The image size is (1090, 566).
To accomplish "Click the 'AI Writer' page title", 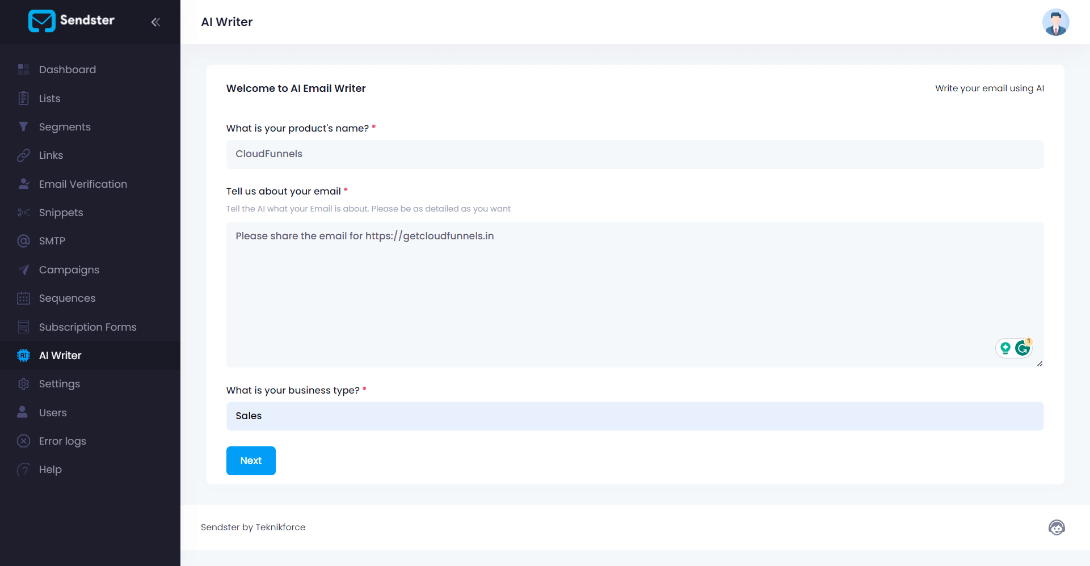I will 227,22.
